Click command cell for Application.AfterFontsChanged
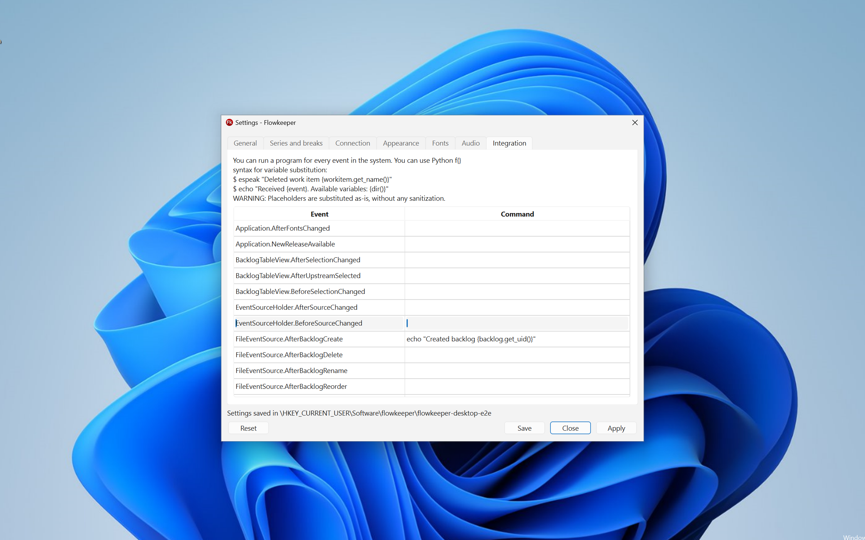 pyautogui.click(x=517, y=228)
